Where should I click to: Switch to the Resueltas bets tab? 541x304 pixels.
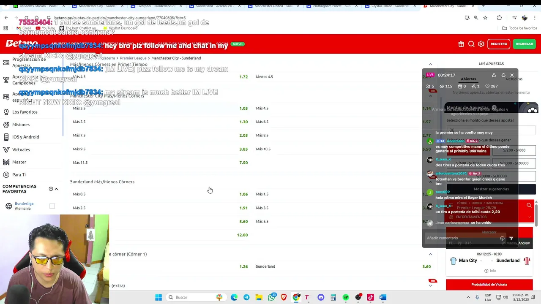pos(514,79)
